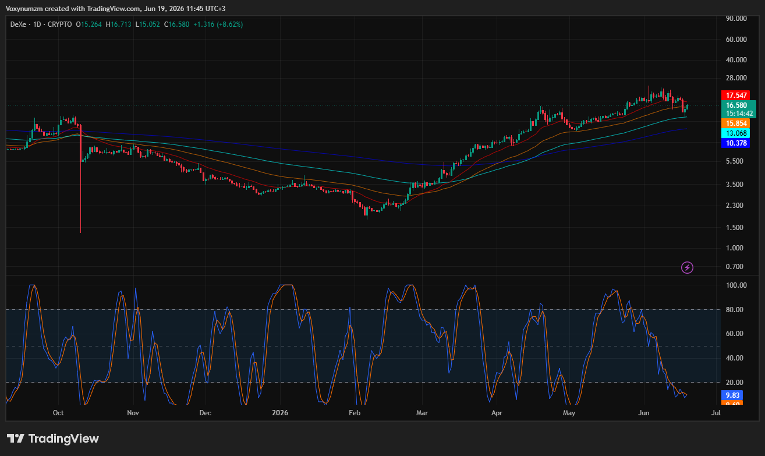
Task: Click the Dec time axis label
Action: pos(205,413)
